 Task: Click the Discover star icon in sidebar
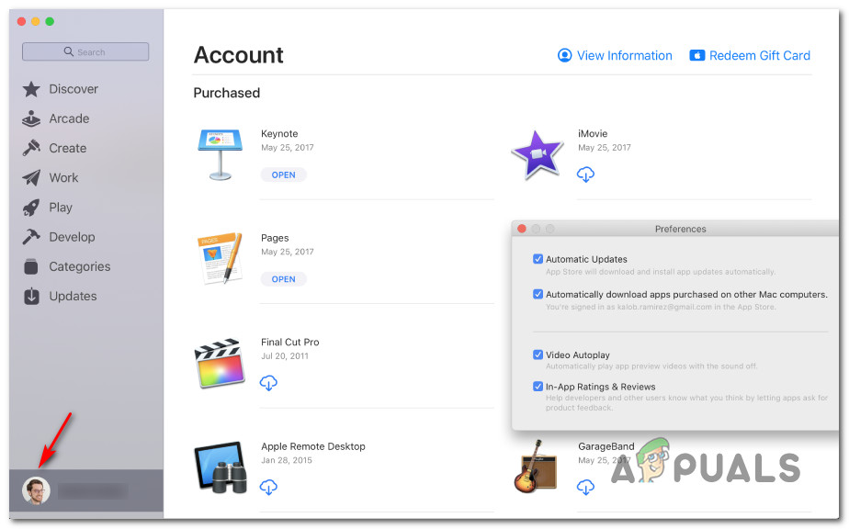click(x=31, y=89)
